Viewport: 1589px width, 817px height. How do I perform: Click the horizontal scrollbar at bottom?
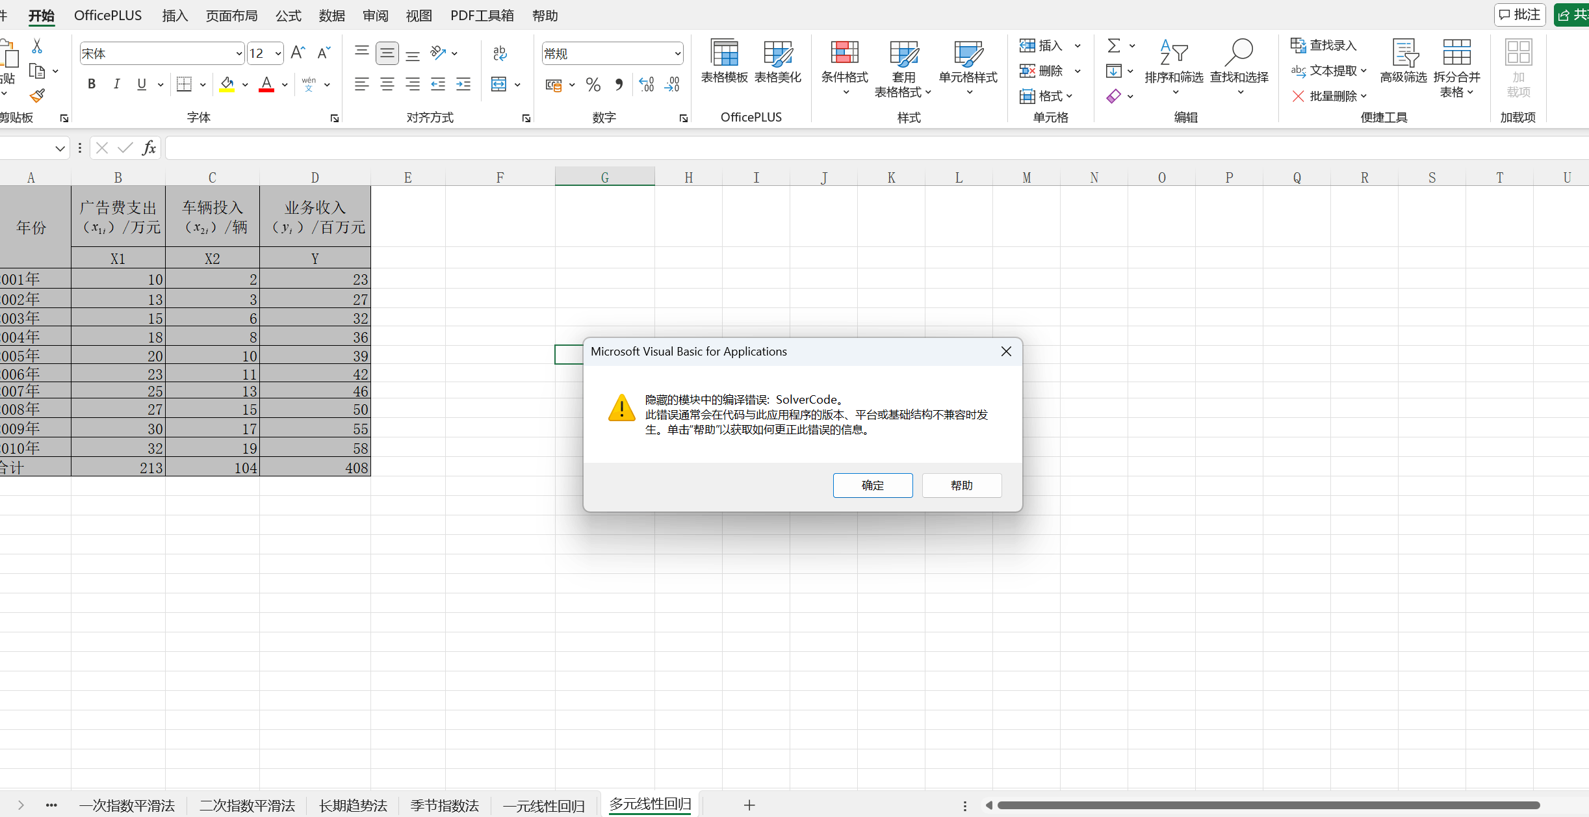[x=1267, y=805]
